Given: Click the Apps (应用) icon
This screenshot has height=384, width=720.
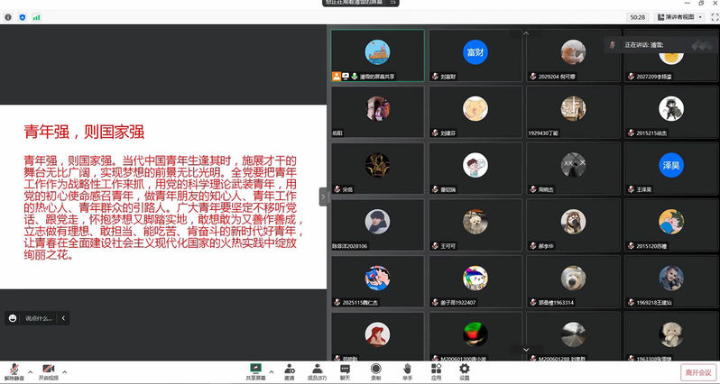Looking at the screenshot, I should (x=436, y=370).
